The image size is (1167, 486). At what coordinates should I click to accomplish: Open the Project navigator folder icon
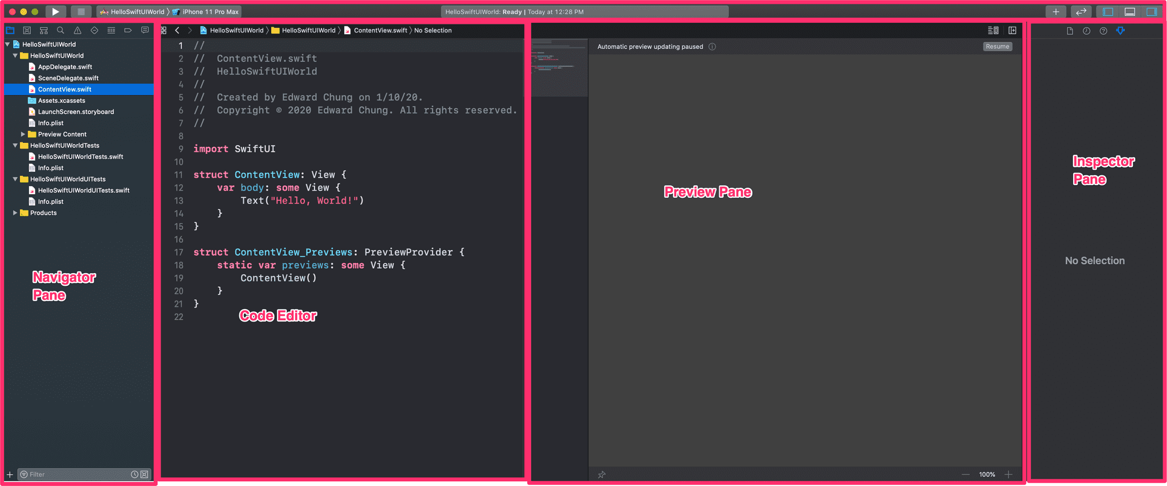10,30
